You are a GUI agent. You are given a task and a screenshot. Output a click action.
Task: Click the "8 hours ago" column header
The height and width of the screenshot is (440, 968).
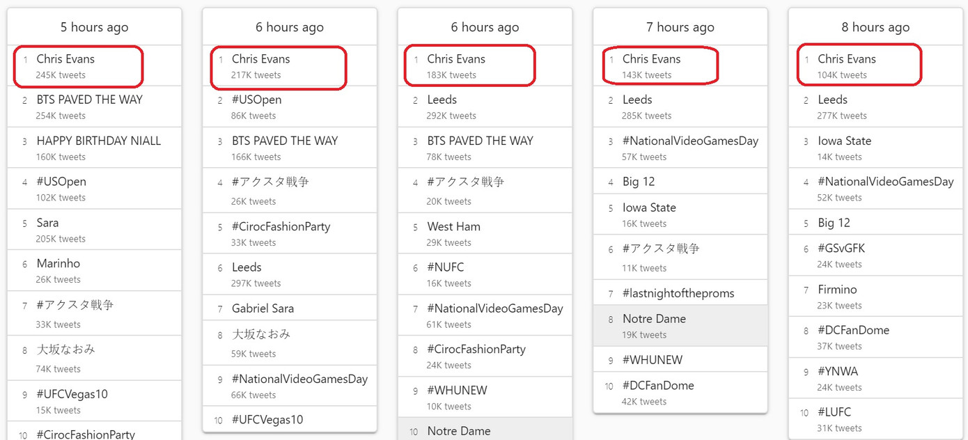(x=875, y=27)
